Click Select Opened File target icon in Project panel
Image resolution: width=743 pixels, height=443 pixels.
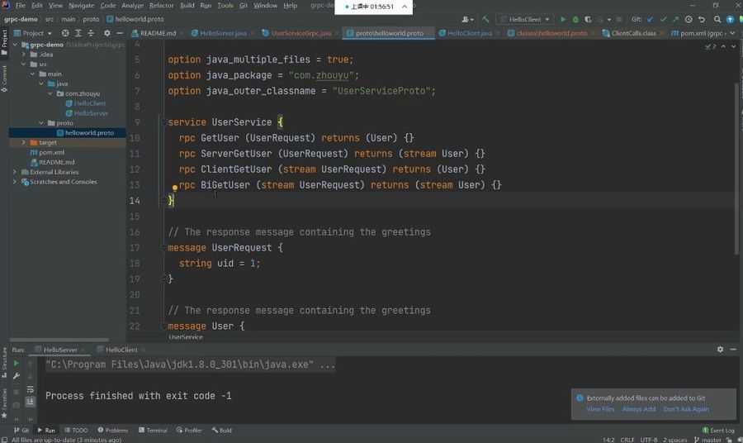click(65, 33)
